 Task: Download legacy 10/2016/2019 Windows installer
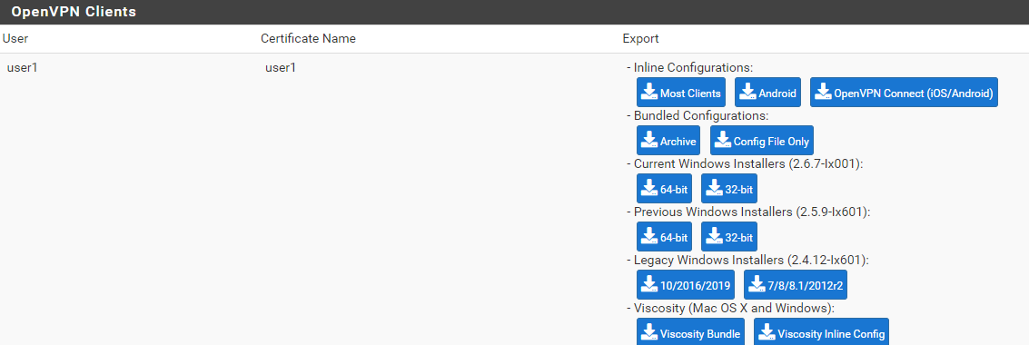(x=686, y=285)
